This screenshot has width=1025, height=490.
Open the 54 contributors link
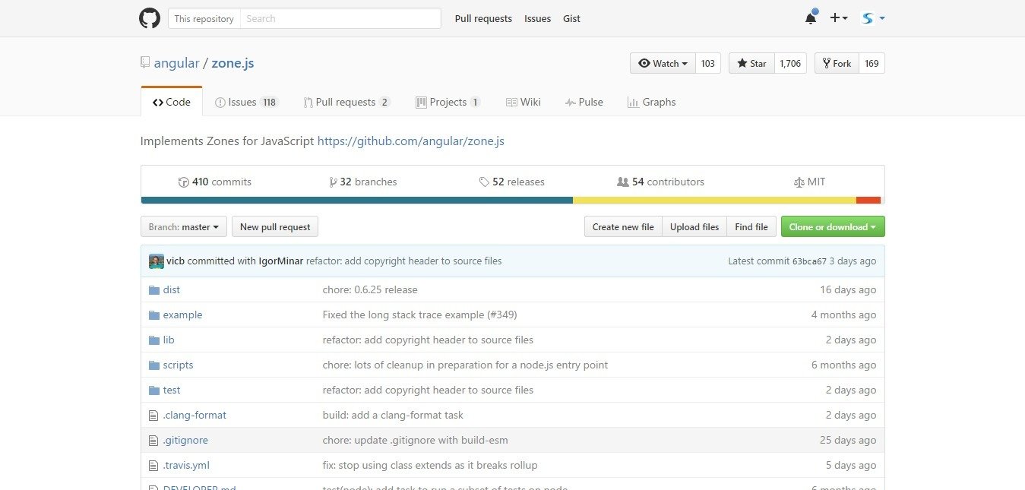pos(660,182)
